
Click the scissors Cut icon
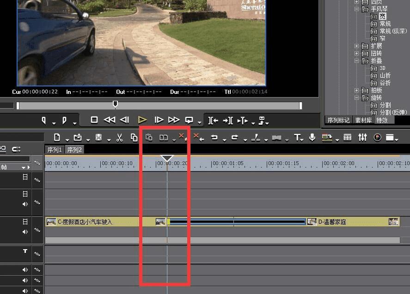pos(120,137)
